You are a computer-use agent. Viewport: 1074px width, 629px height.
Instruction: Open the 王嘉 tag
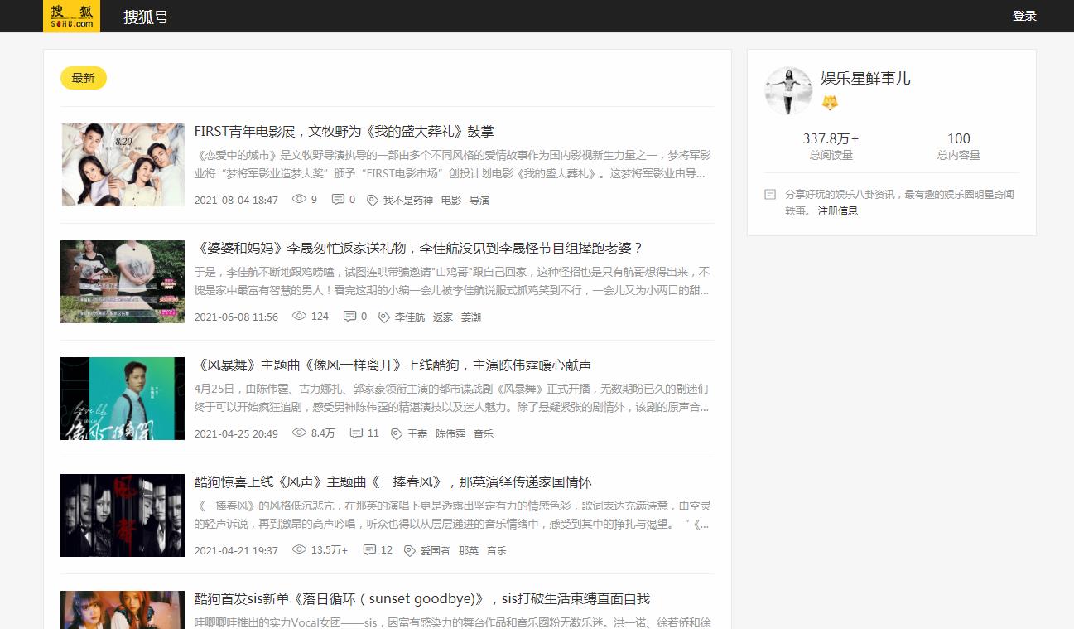pos(417,434)
